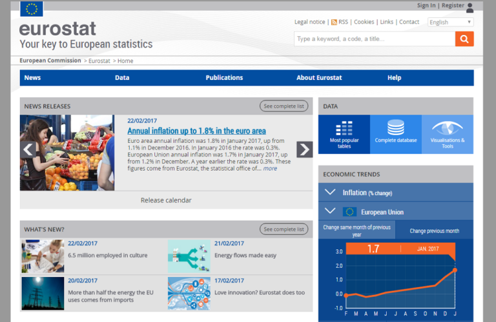496x322 pixels.
Task: Open the Contact link
Action: (409, 22)
